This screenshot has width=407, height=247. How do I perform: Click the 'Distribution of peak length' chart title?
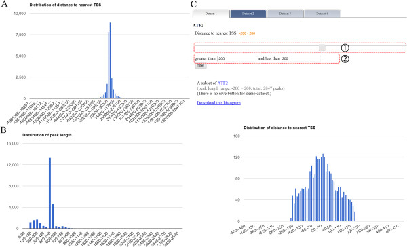[x=47, y=135]
